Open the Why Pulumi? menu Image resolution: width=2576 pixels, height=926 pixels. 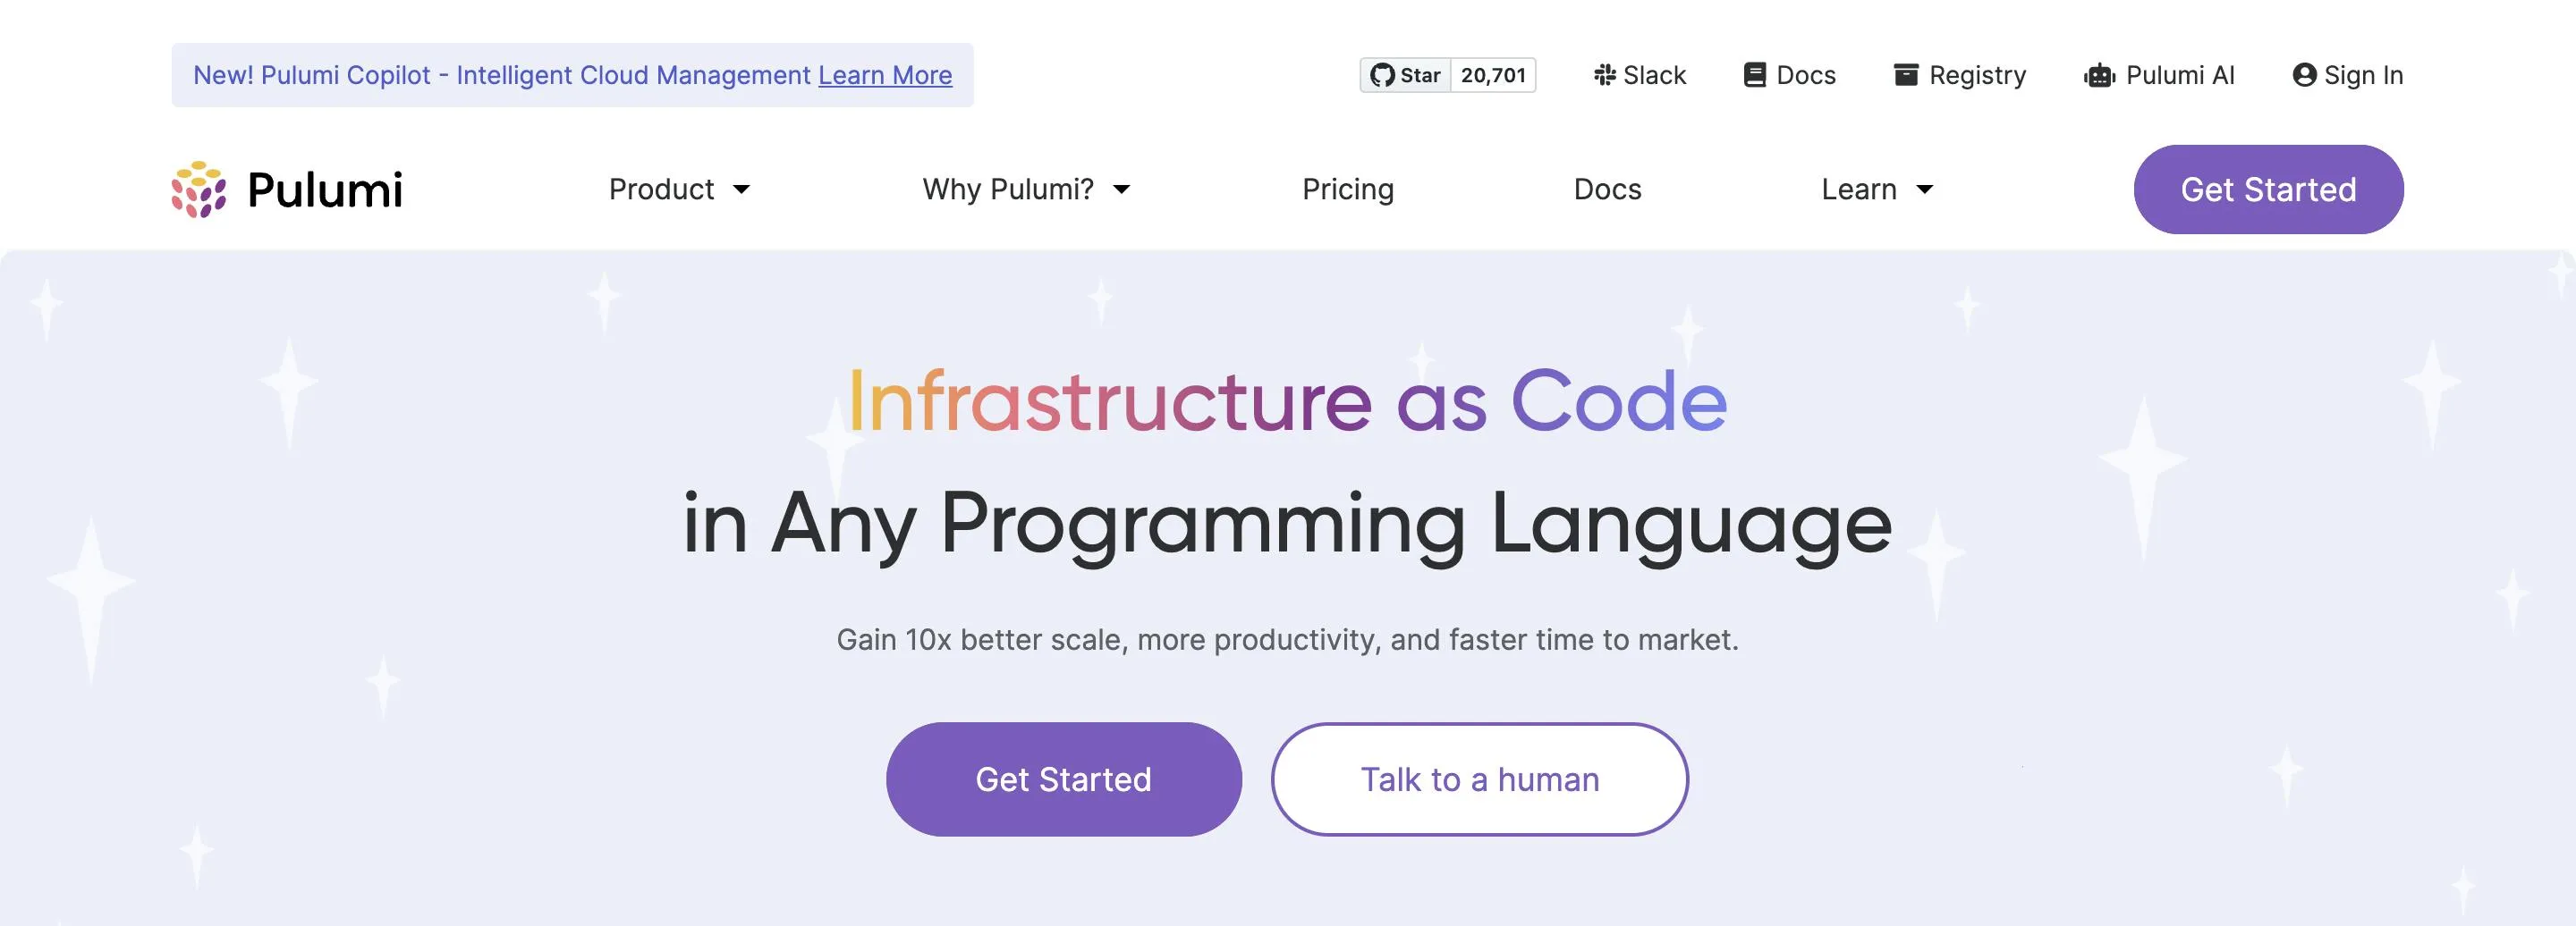(x=1026, y=189)
